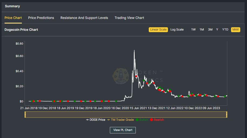Set chart range to 1M
The width and height of the screenshot is (247, 138).
point(202,30)
